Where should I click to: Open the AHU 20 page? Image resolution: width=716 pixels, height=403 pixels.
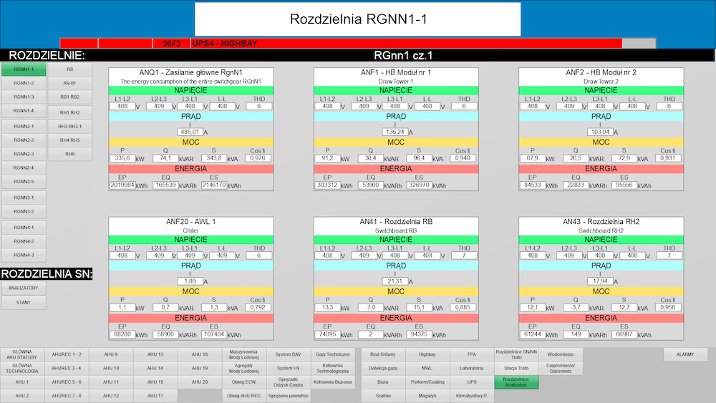tap(200, 382)
